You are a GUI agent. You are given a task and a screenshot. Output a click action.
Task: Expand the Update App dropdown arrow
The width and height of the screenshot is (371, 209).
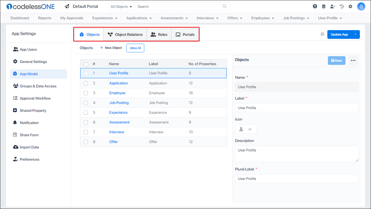(x=356, y=34)
